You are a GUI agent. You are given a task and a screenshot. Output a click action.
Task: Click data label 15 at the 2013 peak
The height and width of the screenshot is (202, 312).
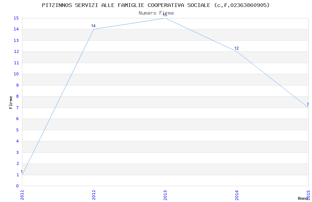click(165, 15)
